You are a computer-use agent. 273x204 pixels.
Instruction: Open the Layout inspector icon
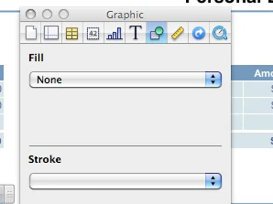[51, 33]
